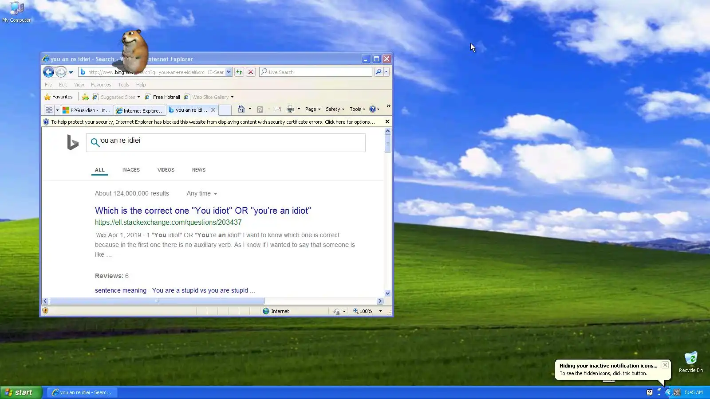Click the Bing logo on the page

[73, 142]
